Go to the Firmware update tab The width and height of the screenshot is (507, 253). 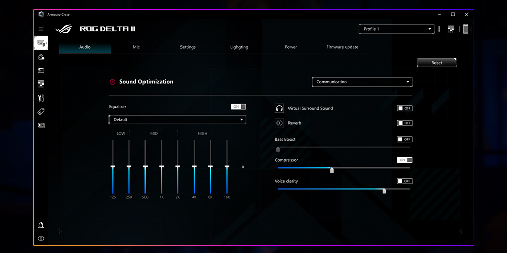coord(342,47)
